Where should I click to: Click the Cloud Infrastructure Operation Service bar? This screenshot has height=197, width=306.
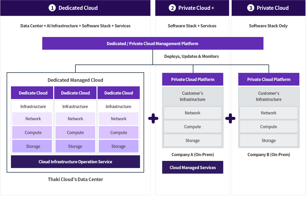75,162
